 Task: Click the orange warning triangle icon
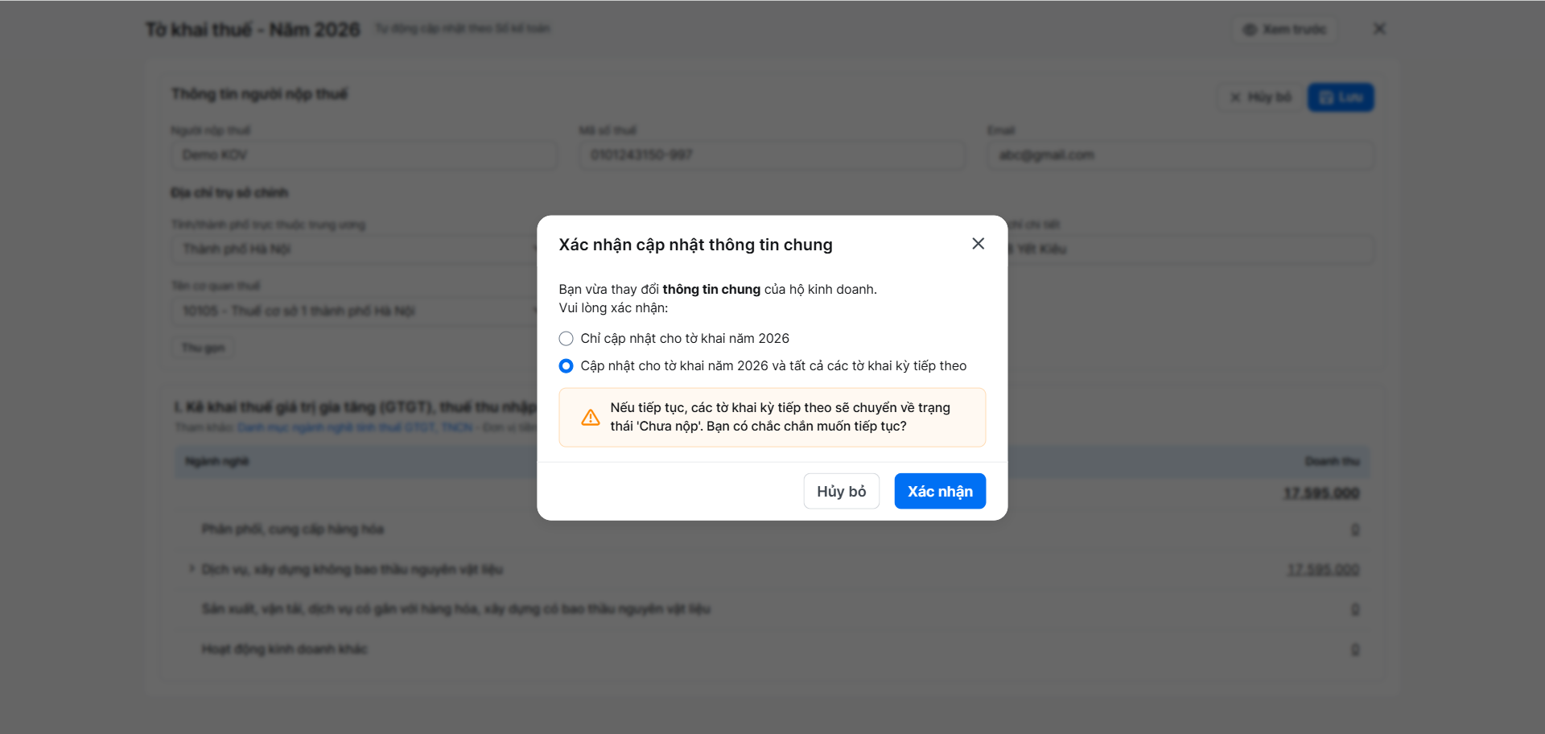point(591,418)
